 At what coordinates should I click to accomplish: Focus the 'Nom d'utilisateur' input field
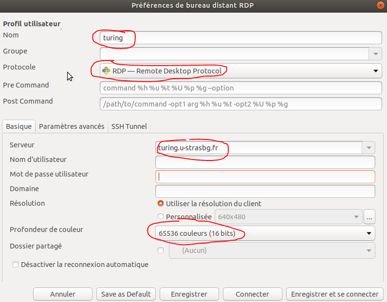pyautogui.click(x=265, y=162)
